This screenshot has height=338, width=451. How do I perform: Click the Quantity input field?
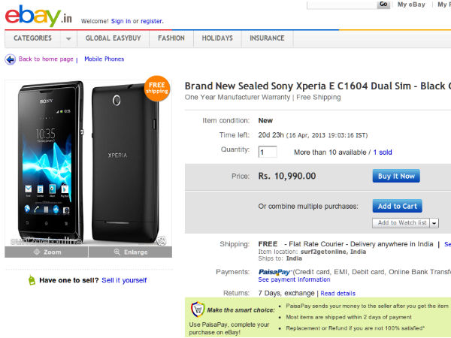point(267,152)
